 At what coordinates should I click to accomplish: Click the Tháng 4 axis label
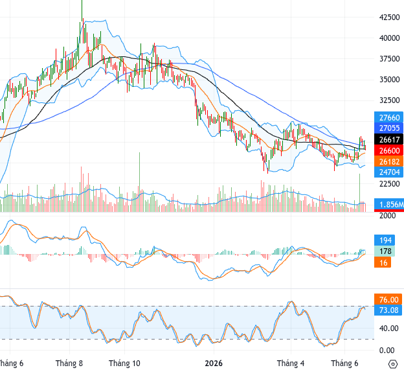pyautogui.click(x=291, y=364)
